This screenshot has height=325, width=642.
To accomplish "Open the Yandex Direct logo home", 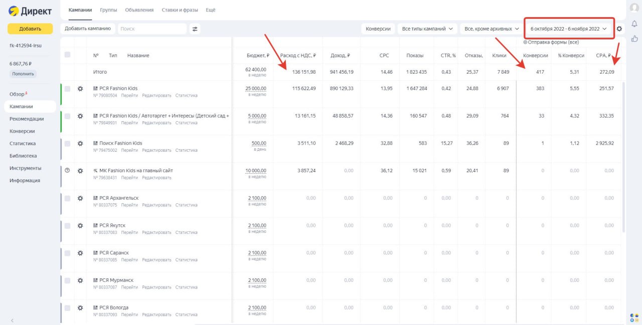I will 30,11.
